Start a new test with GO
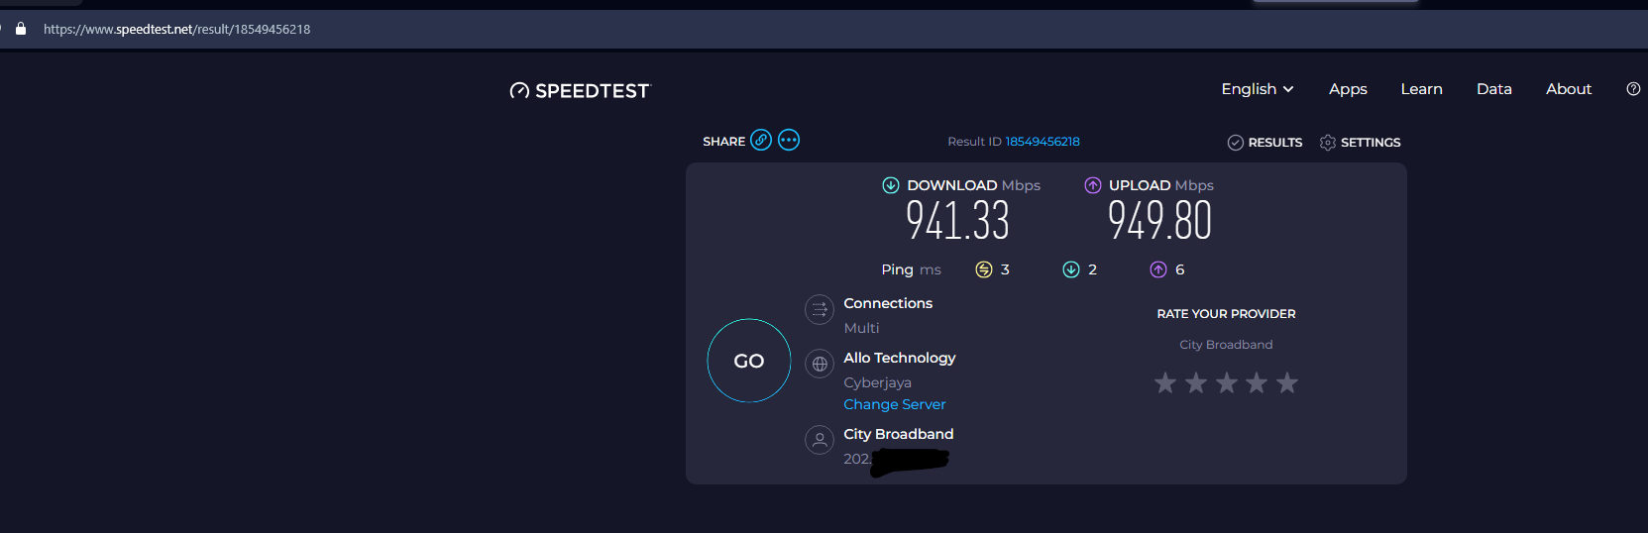The height and width of the screenshot is (533, 1648). pyautogui.click(x=749, y=361)
